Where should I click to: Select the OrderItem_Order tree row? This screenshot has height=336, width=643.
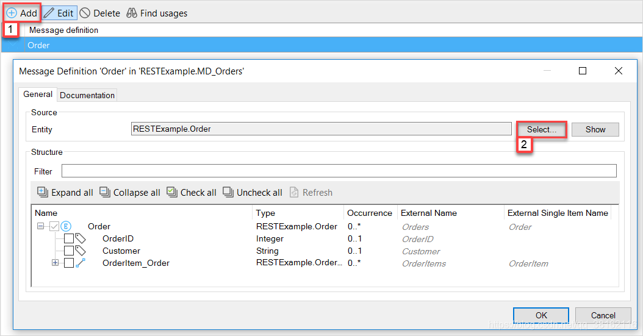coord(135,263)
